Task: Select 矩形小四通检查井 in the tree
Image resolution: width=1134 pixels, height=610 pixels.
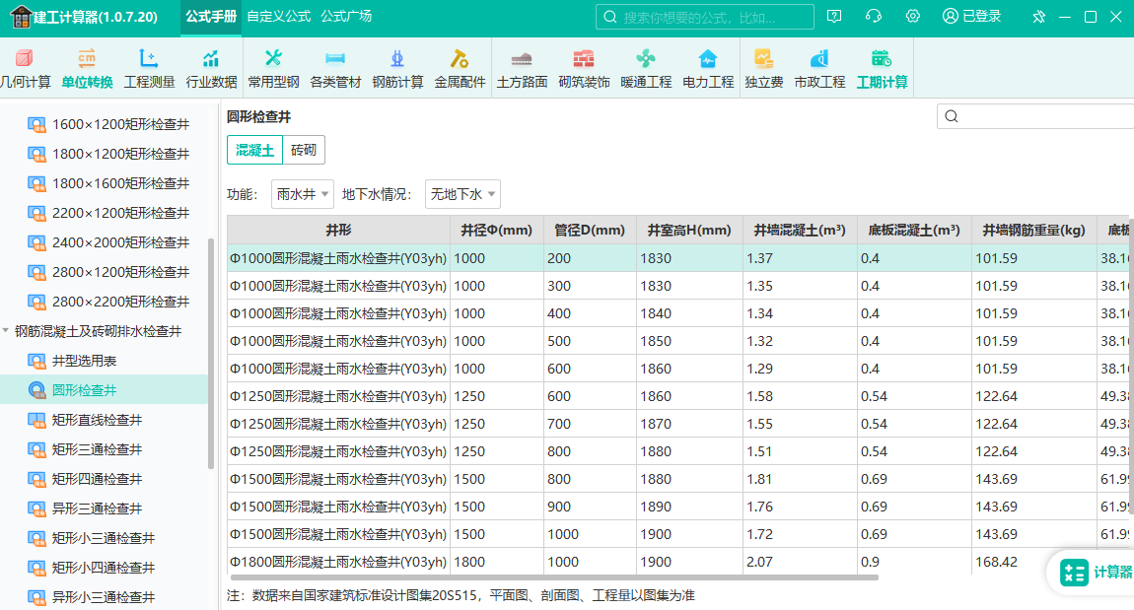Action: [x=104, y=568]
